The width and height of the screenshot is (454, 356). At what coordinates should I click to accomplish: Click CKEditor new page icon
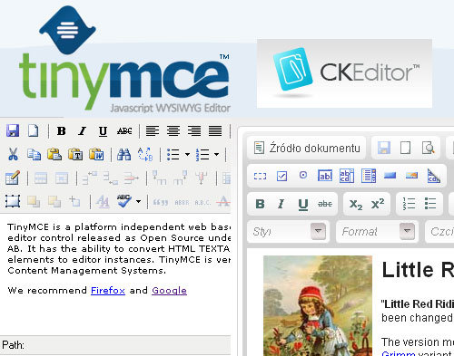tap(406, 148)
